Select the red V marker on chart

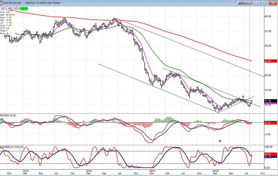pos(243,97)
